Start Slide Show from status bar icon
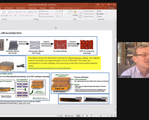This screenshot has width=149, height=120. (92, 116)
